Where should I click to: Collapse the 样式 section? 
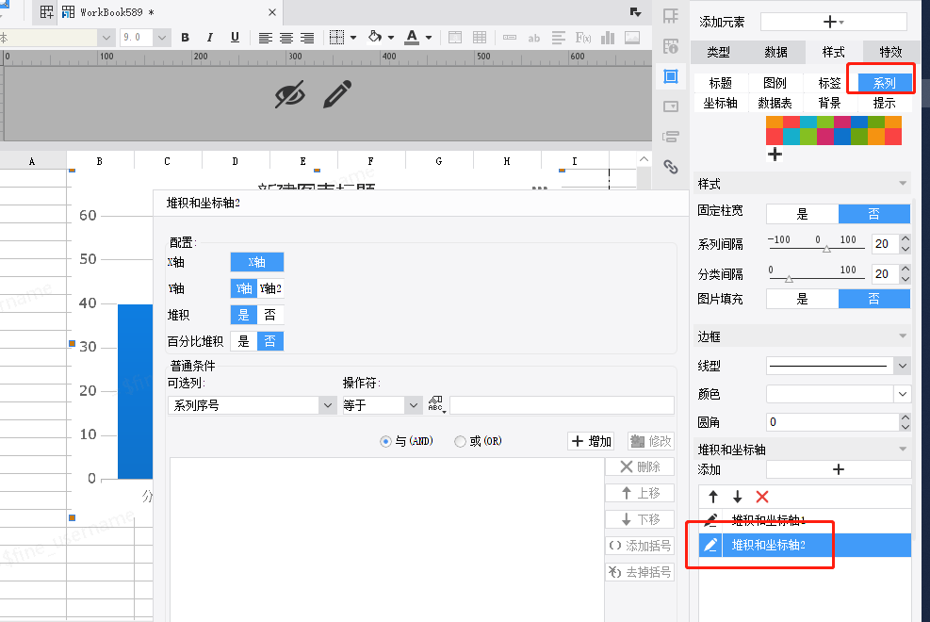(x=902, y=183)
